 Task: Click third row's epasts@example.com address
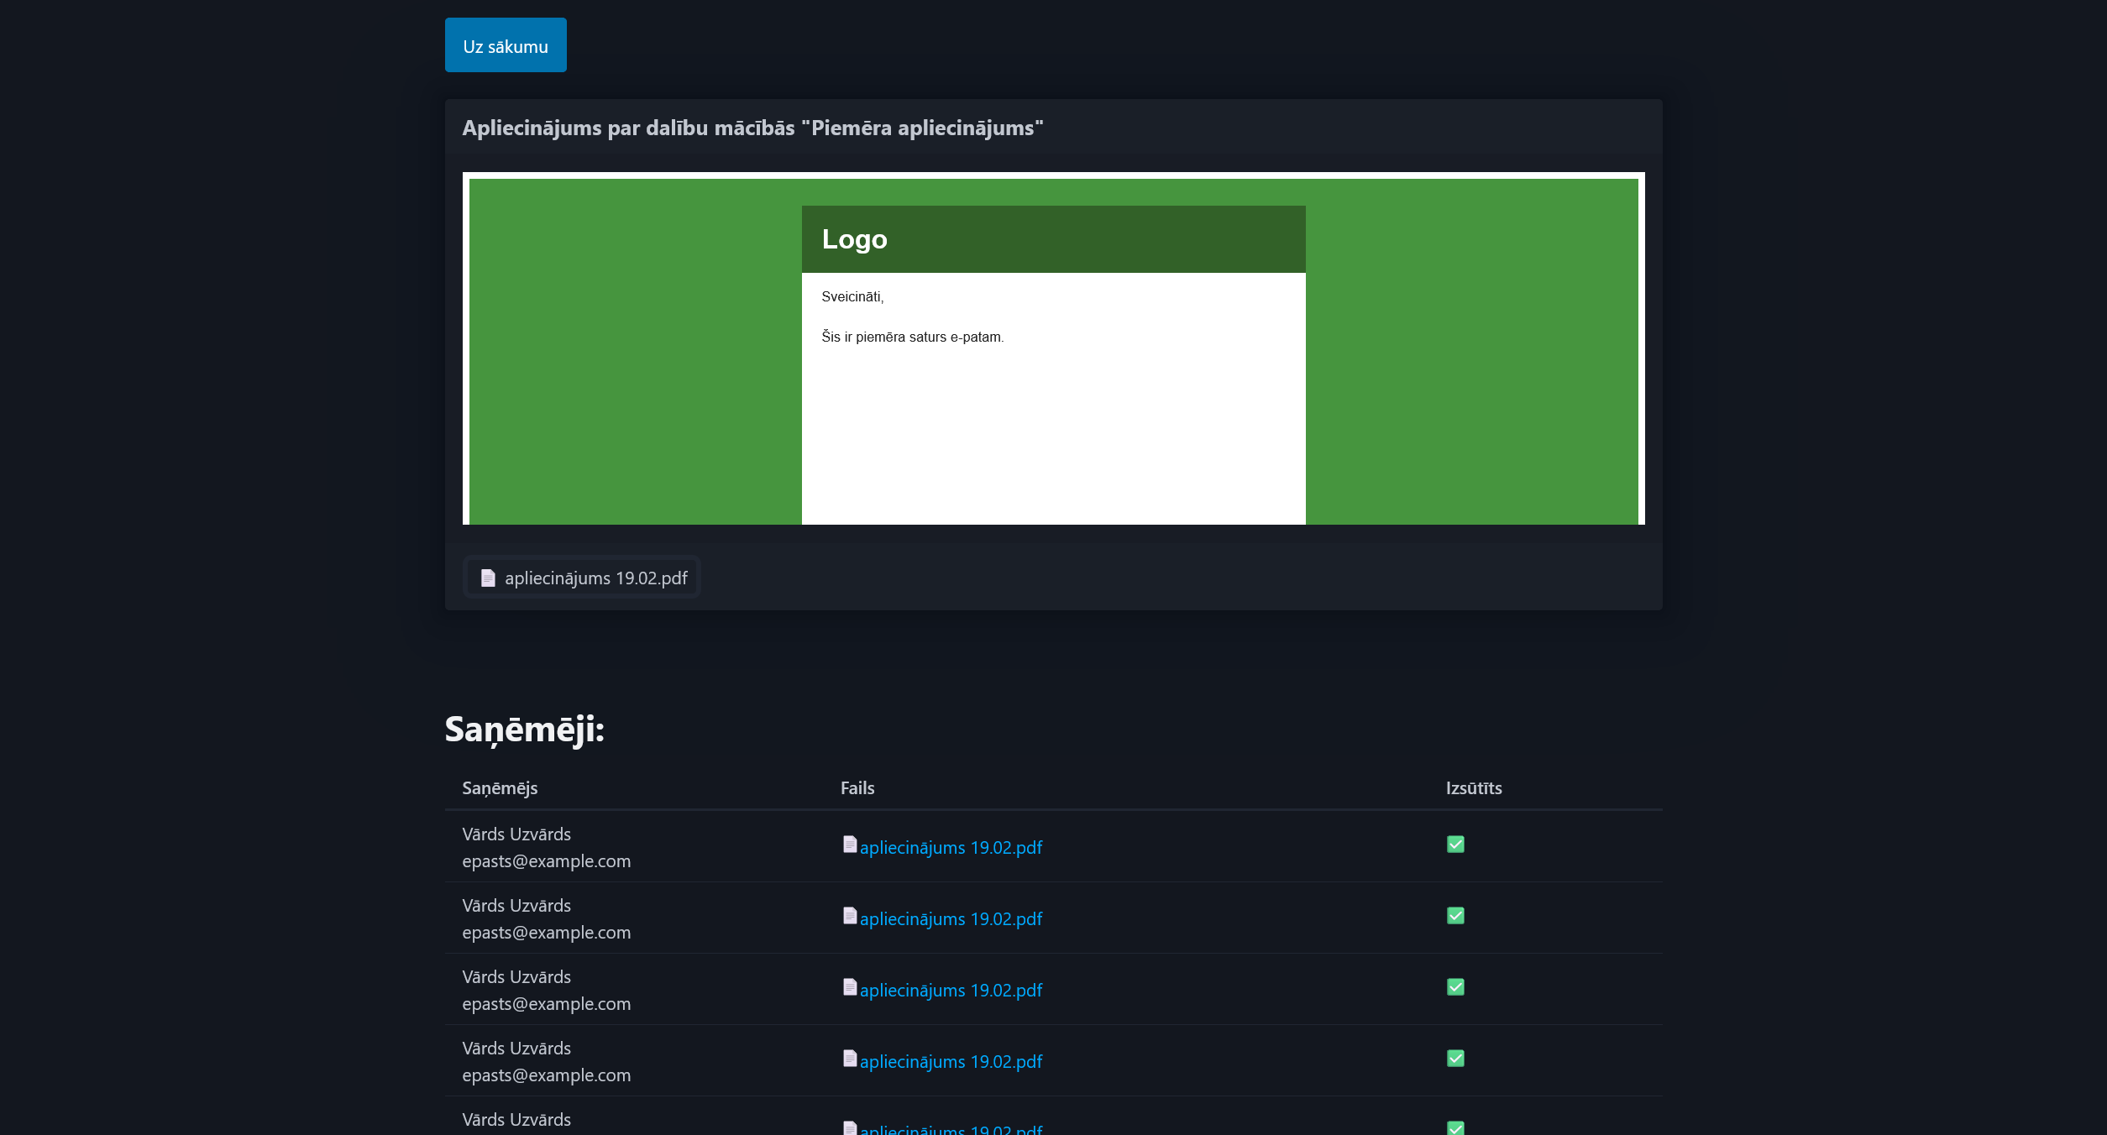point(546,1003)
